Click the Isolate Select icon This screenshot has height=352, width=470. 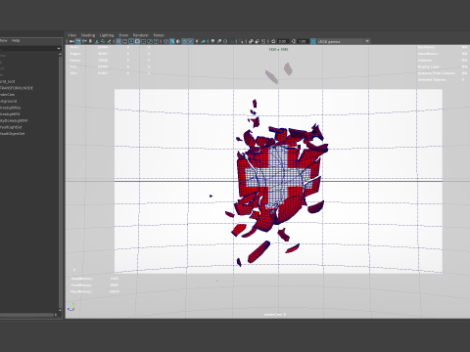(x=241, y=41)
